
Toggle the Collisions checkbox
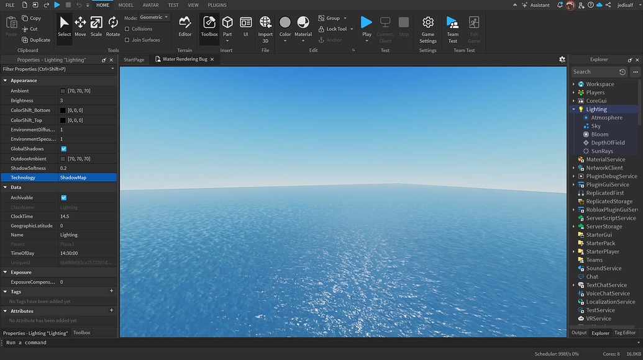coord(127,29)
